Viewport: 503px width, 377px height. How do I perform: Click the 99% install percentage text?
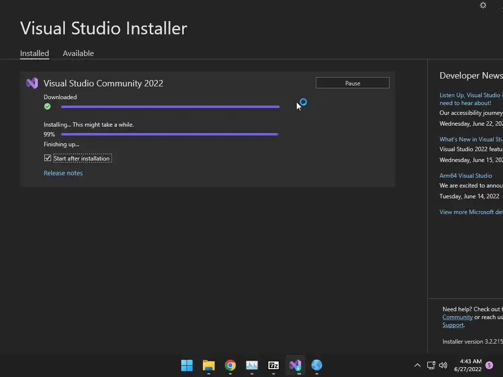pyautogui.click(x=49, y=135)
